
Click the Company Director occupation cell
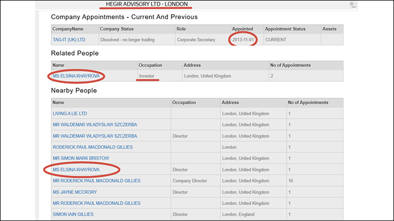[x=190, y=181]
